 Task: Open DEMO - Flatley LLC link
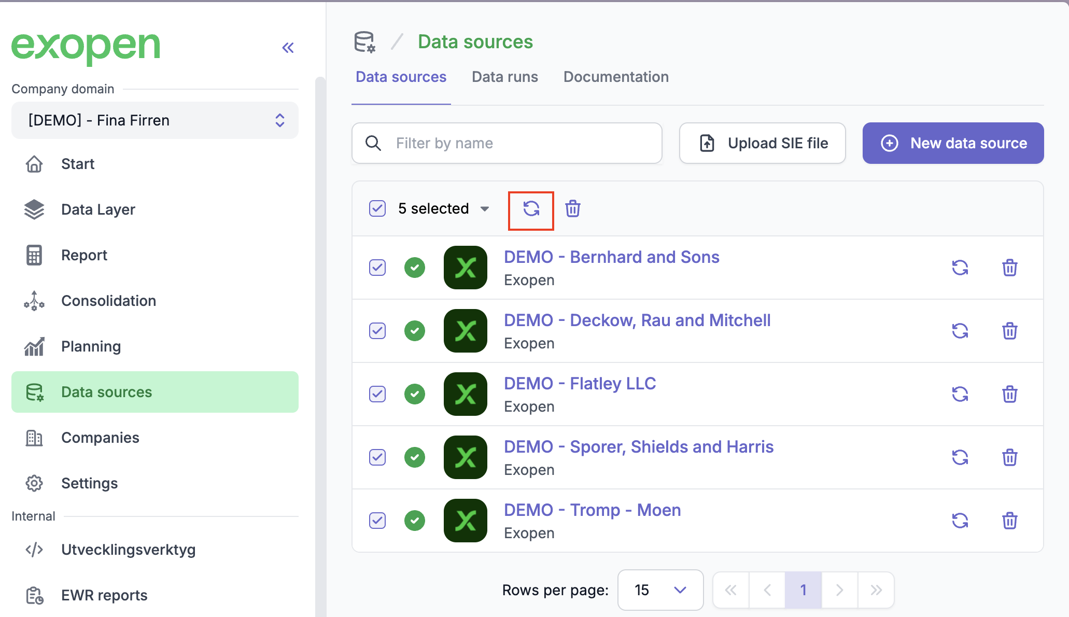point(580,384)
